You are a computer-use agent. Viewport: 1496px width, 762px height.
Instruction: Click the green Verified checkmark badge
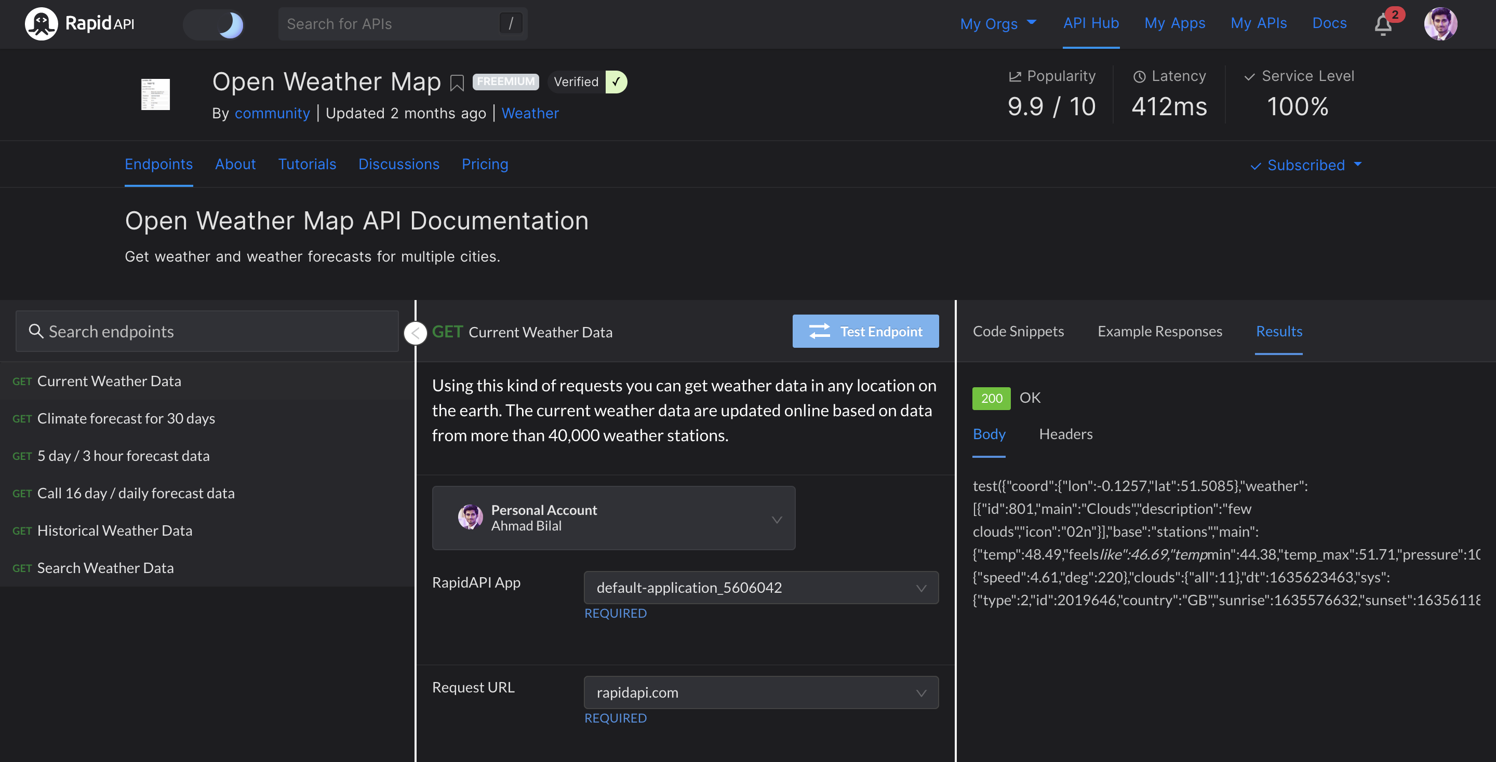(x=616, y=82)
